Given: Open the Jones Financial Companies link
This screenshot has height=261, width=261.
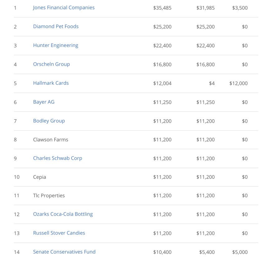Looking at the screenshot, I should point(64,8).
